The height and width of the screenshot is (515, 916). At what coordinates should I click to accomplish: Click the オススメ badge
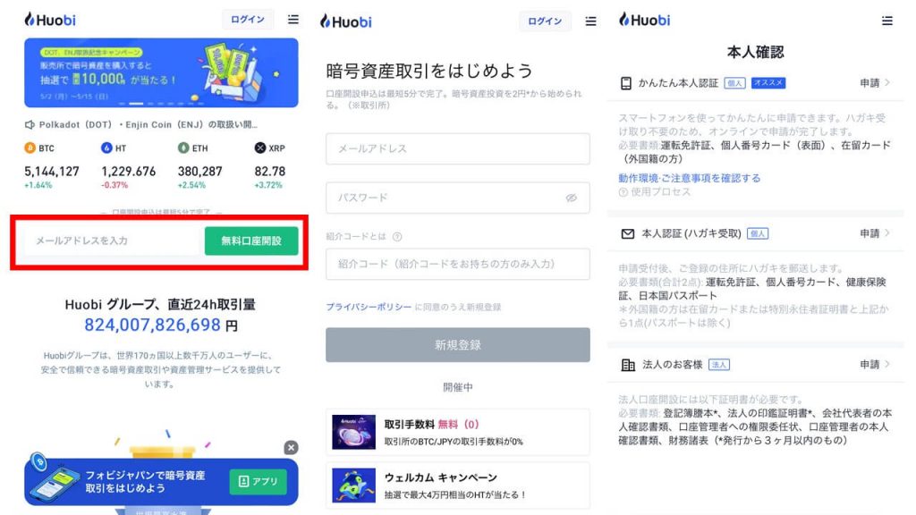click(768, 83)
